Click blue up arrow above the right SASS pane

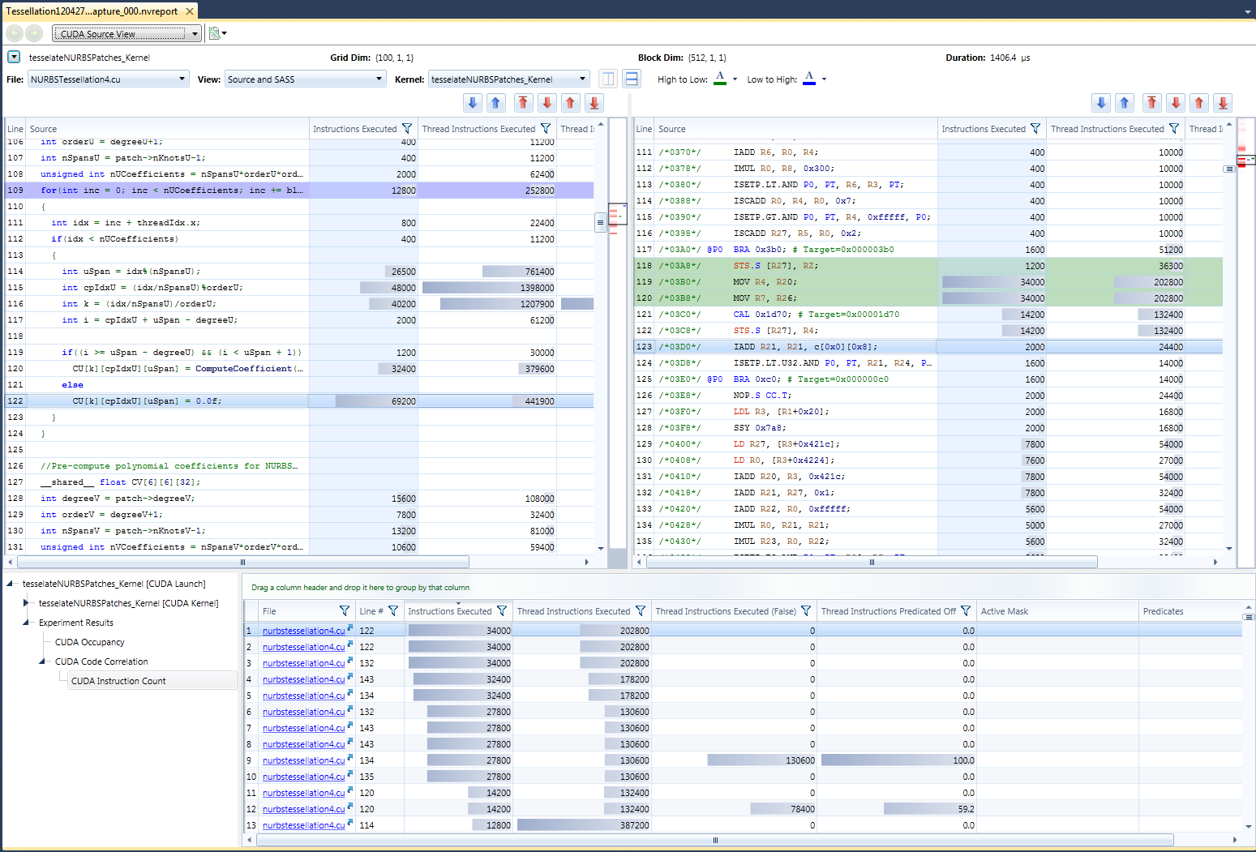point(1124,102)
